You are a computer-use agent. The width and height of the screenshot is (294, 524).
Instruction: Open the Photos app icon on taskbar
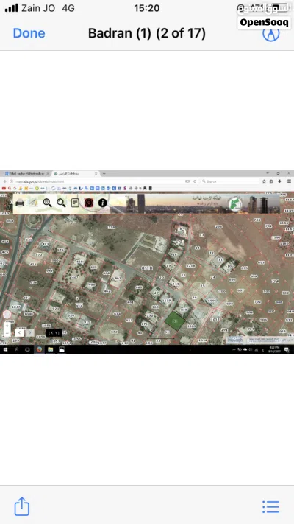point(62,349)
